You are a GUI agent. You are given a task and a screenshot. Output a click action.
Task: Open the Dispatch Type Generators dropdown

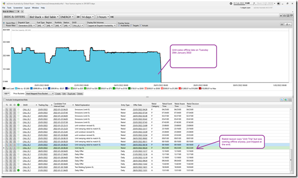click(x=27, y=26)
